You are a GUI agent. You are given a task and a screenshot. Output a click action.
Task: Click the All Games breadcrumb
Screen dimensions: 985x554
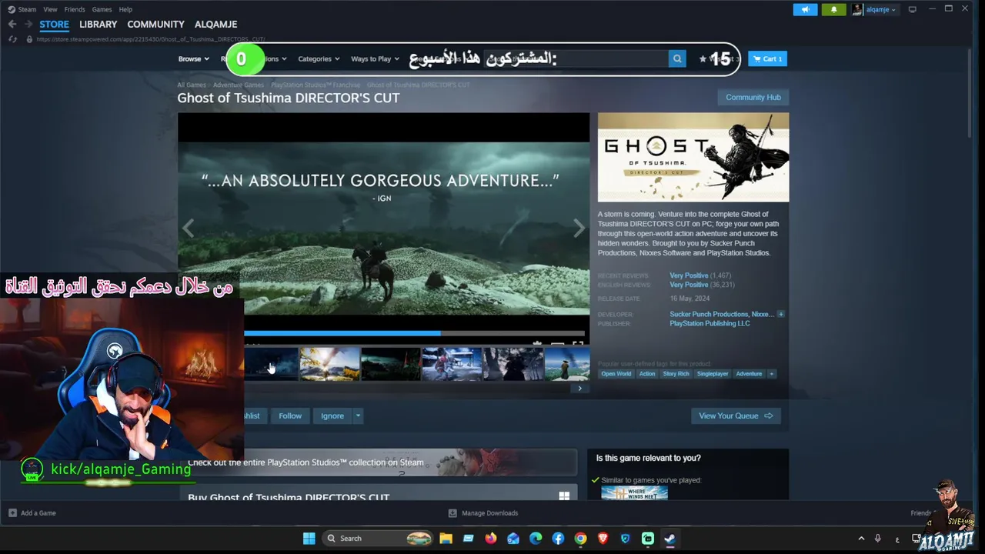192,85
